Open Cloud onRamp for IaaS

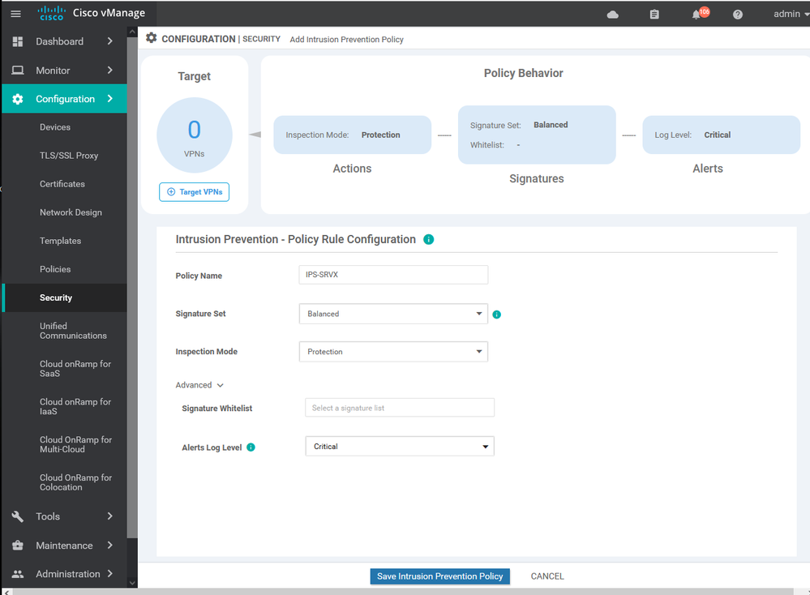75,406
